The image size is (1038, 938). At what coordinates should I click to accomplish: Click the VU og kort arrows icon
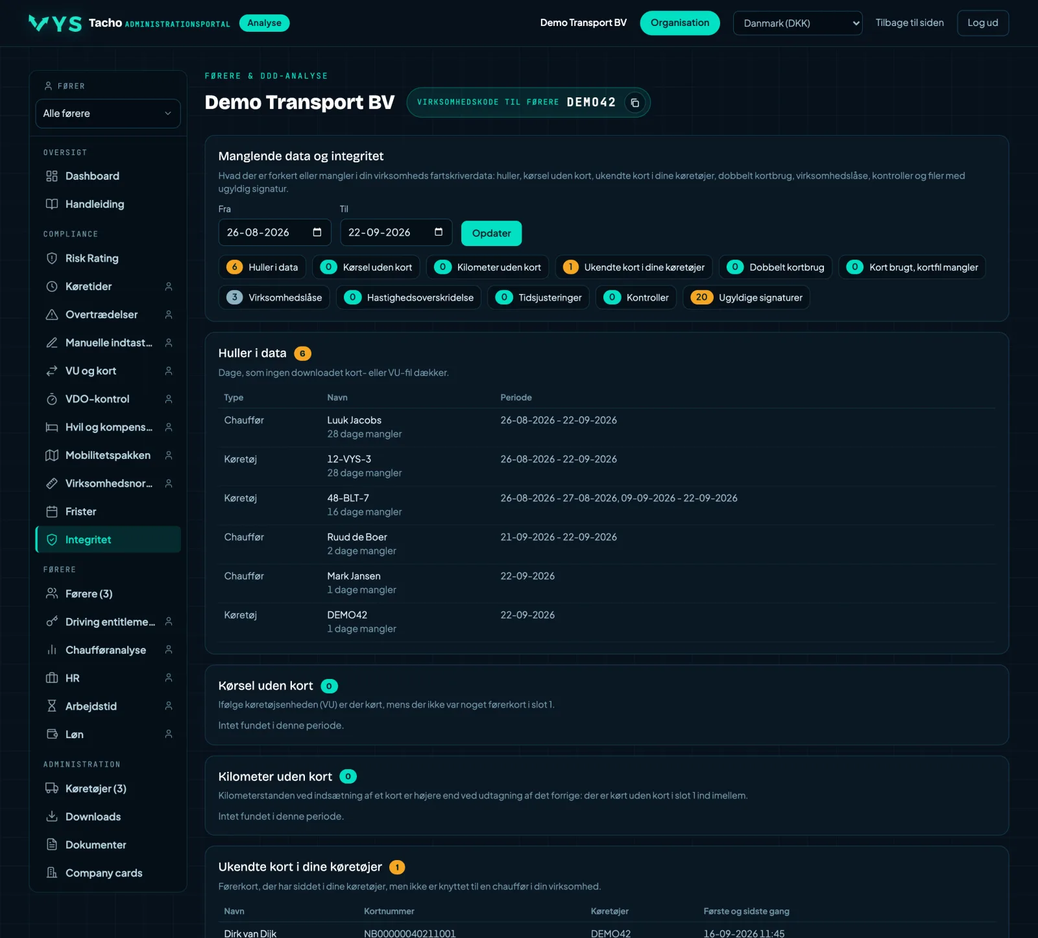[52, 371]
